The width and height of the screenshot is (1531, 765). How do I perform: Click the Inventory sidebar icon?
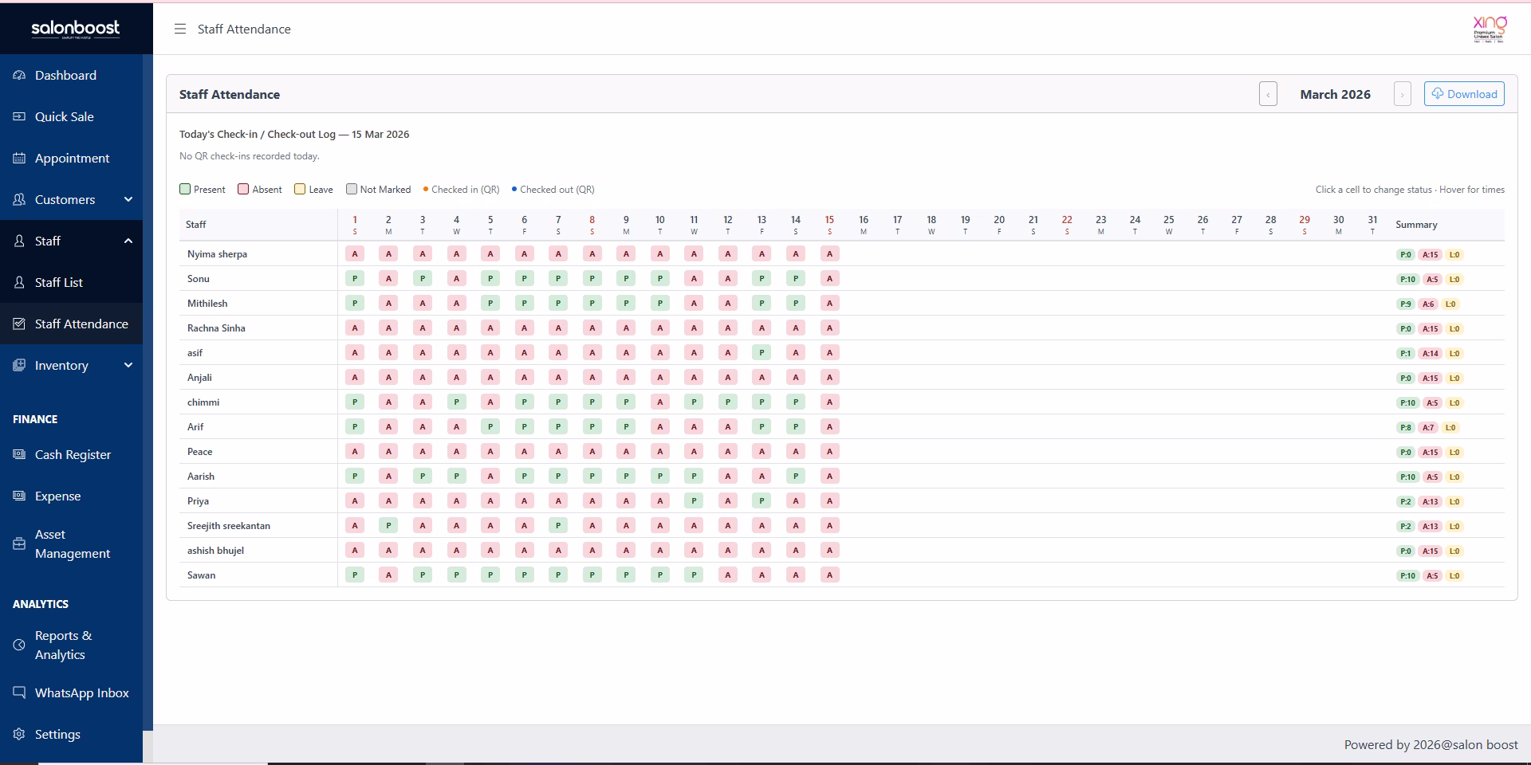tap(19, 365)
